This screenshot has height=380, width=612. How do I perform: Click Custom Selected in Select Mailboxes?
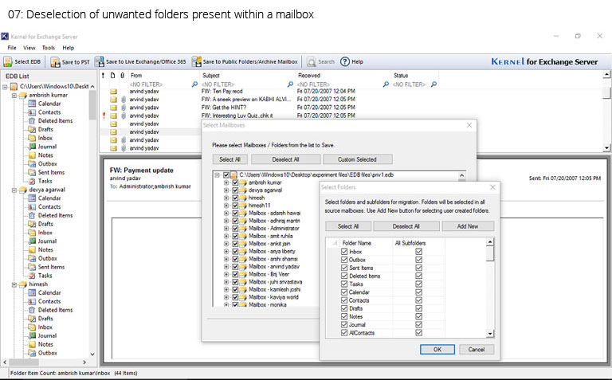click(357, 159)
